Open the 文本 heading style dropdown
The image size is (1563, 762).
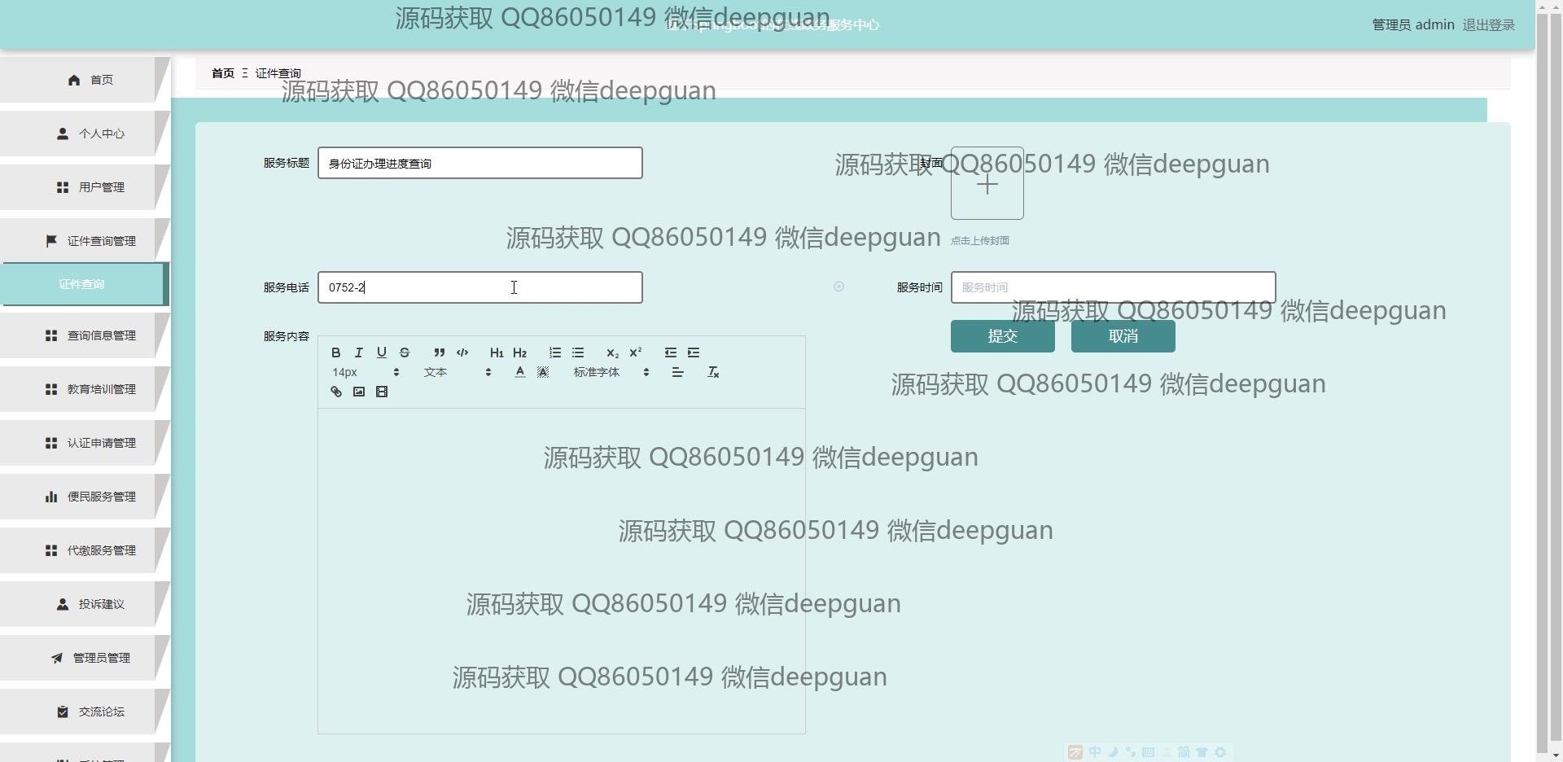click(x=458, y=372)
